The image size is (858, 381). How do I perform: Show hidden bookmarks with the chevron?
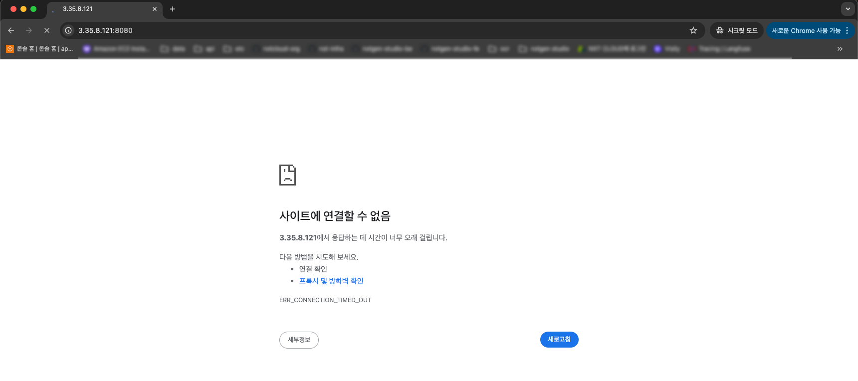tap(840, 49)
